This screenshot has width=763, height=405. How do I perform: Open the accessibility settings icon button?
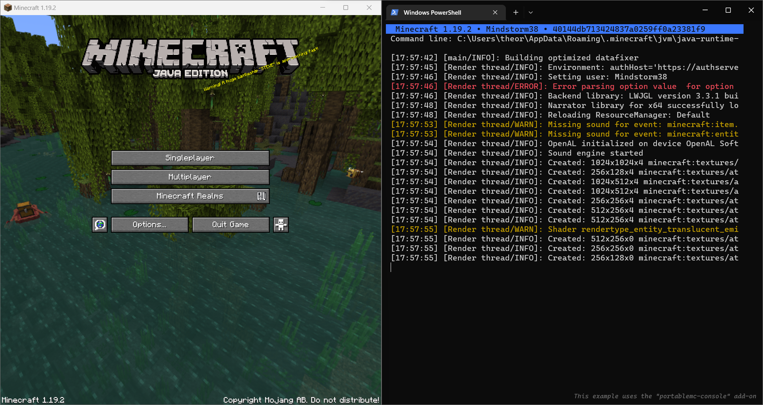(x=281, y=225)
